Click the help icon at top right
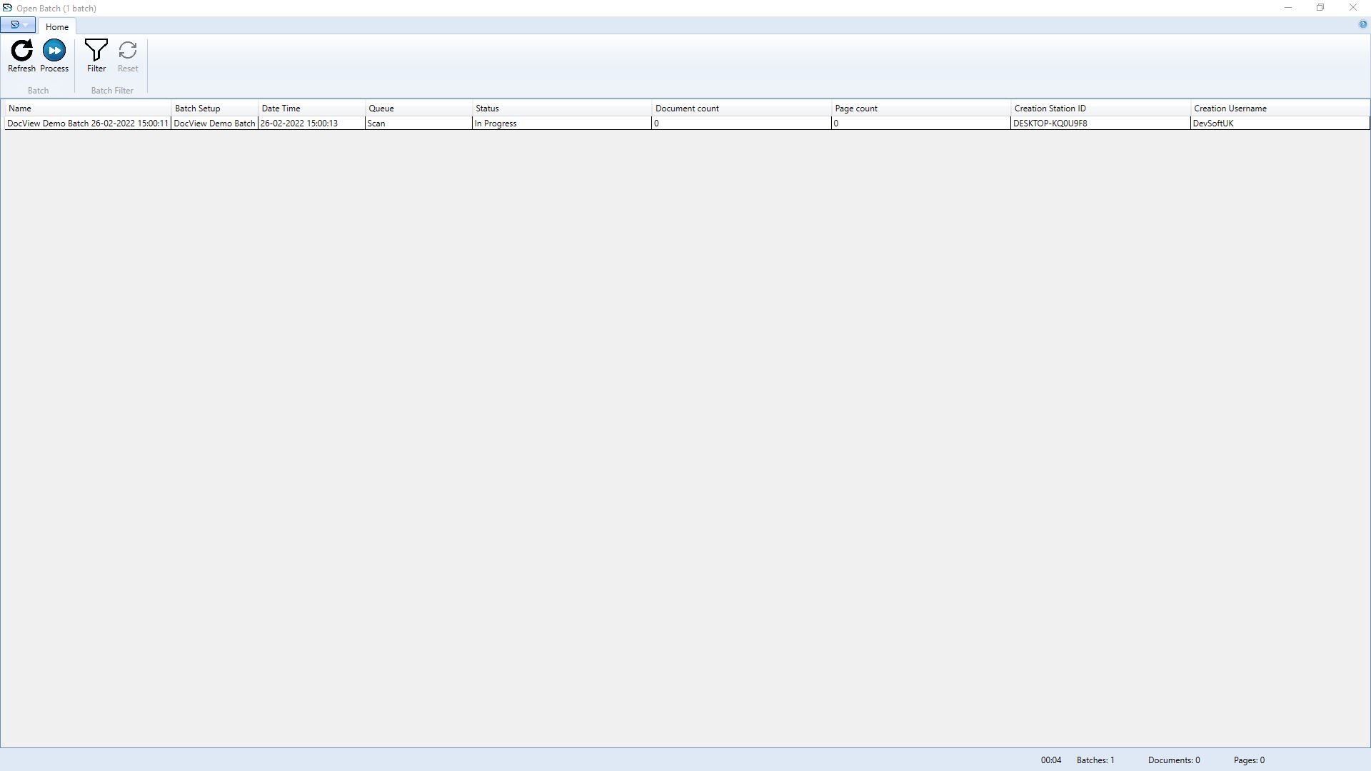1371x771 pixels. 1362,25
